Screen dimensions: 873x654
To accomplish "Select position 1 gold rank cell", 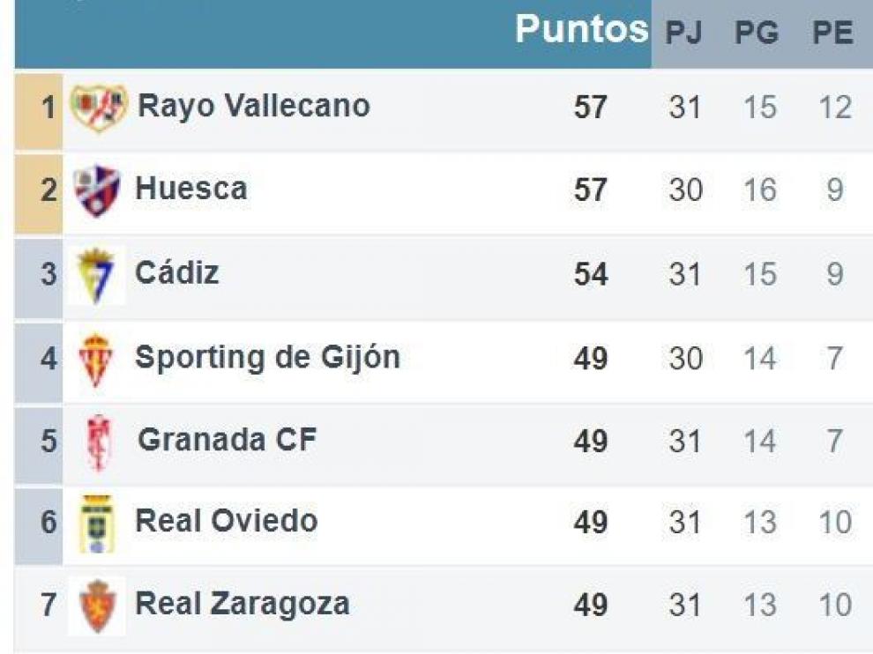I will click(x=39, y=111).
